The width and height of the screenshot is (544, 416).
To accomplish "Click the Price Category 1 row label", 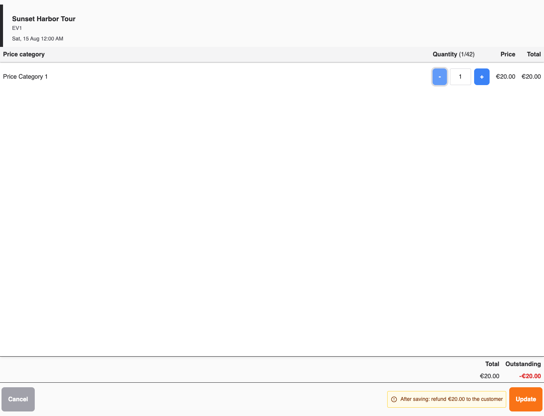I will point(25,77).
